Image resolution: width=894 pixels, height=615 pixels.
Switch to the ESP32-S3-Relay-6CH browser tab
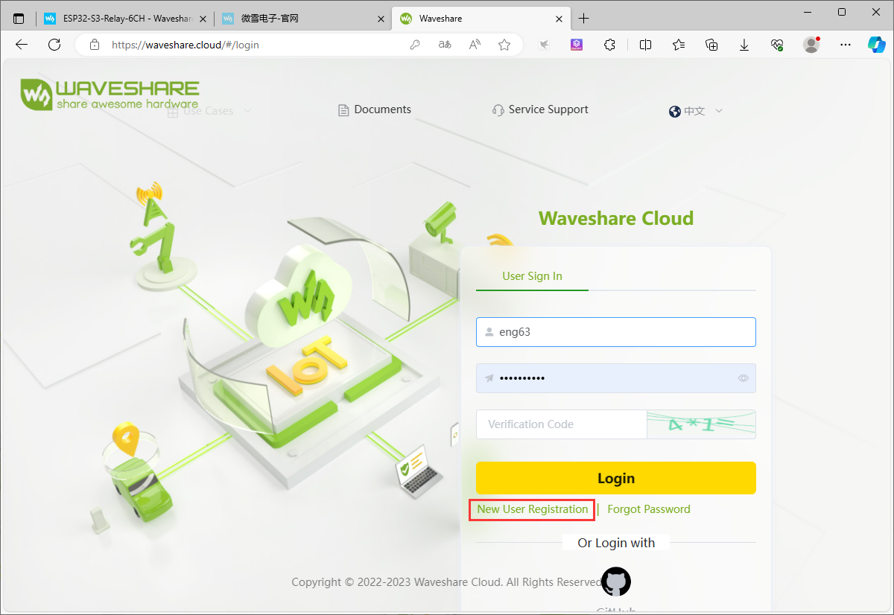point(126,19)
